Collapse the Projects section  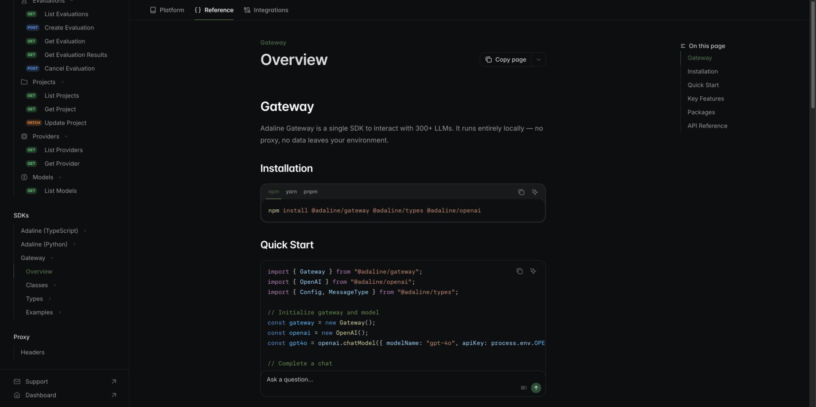pos(43,82)
